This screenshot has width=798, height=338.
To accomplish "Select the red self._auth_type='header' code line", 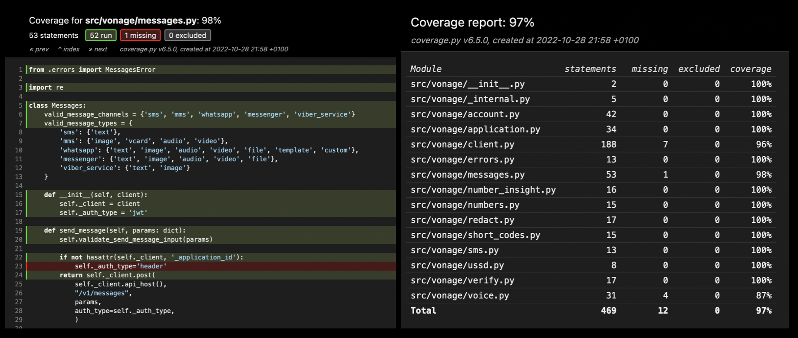I will click(x=211, y=266).
